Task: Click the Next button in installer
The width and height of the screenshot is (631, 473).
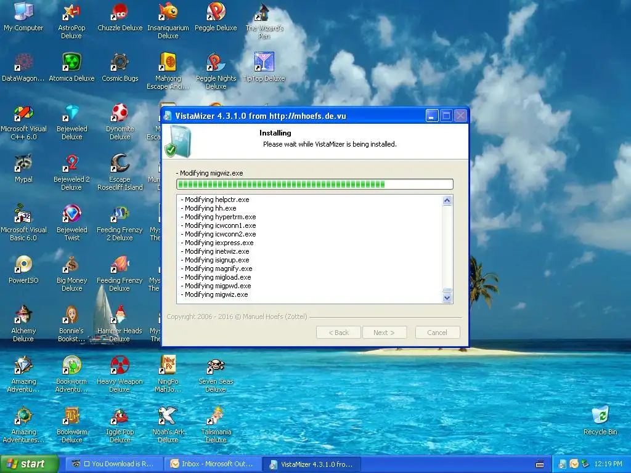Action: coord(385,333)
